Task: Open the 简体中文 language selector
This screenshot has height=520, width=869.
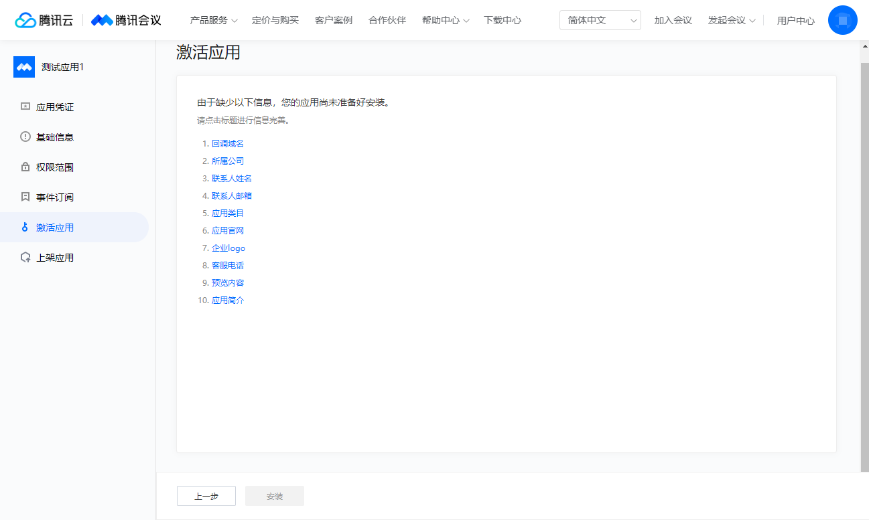Action: [x=600, y=20]
